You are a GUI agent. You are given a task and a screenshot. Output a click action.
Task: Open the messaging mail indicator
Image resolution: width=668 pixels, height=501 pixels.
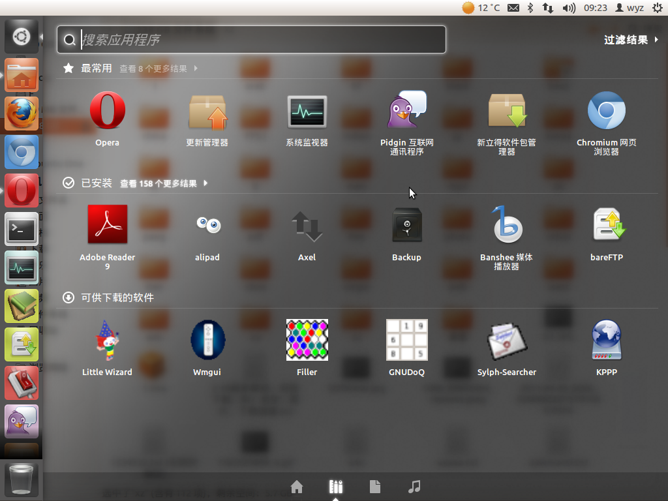point(513,8)
